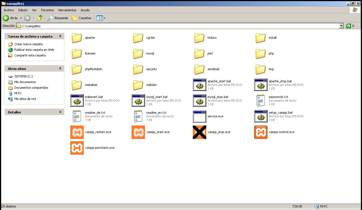Select the xampp_start.exe file icon
Image resolution: width=362 pixels, height=210 pixels.
[138, 132]
